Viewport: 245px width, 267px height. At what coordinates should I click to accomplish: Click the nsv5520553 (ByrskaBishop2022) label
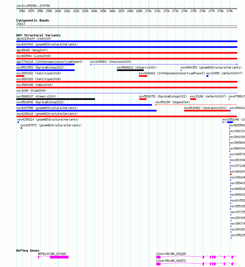(40, 68)
